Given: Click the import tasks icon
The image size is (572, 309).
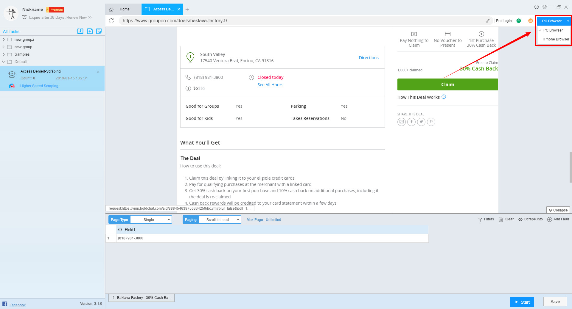Looking at the screenshot, I should click(x=80, y=31).
